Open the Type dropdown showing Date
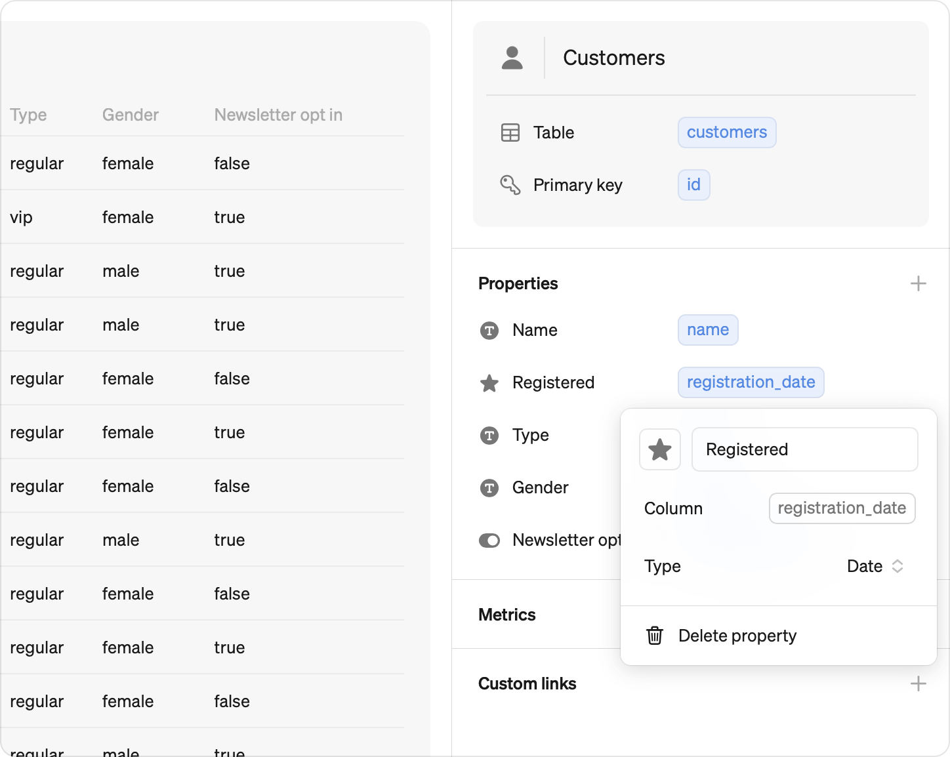950x757 pixels. pos(875,566)
